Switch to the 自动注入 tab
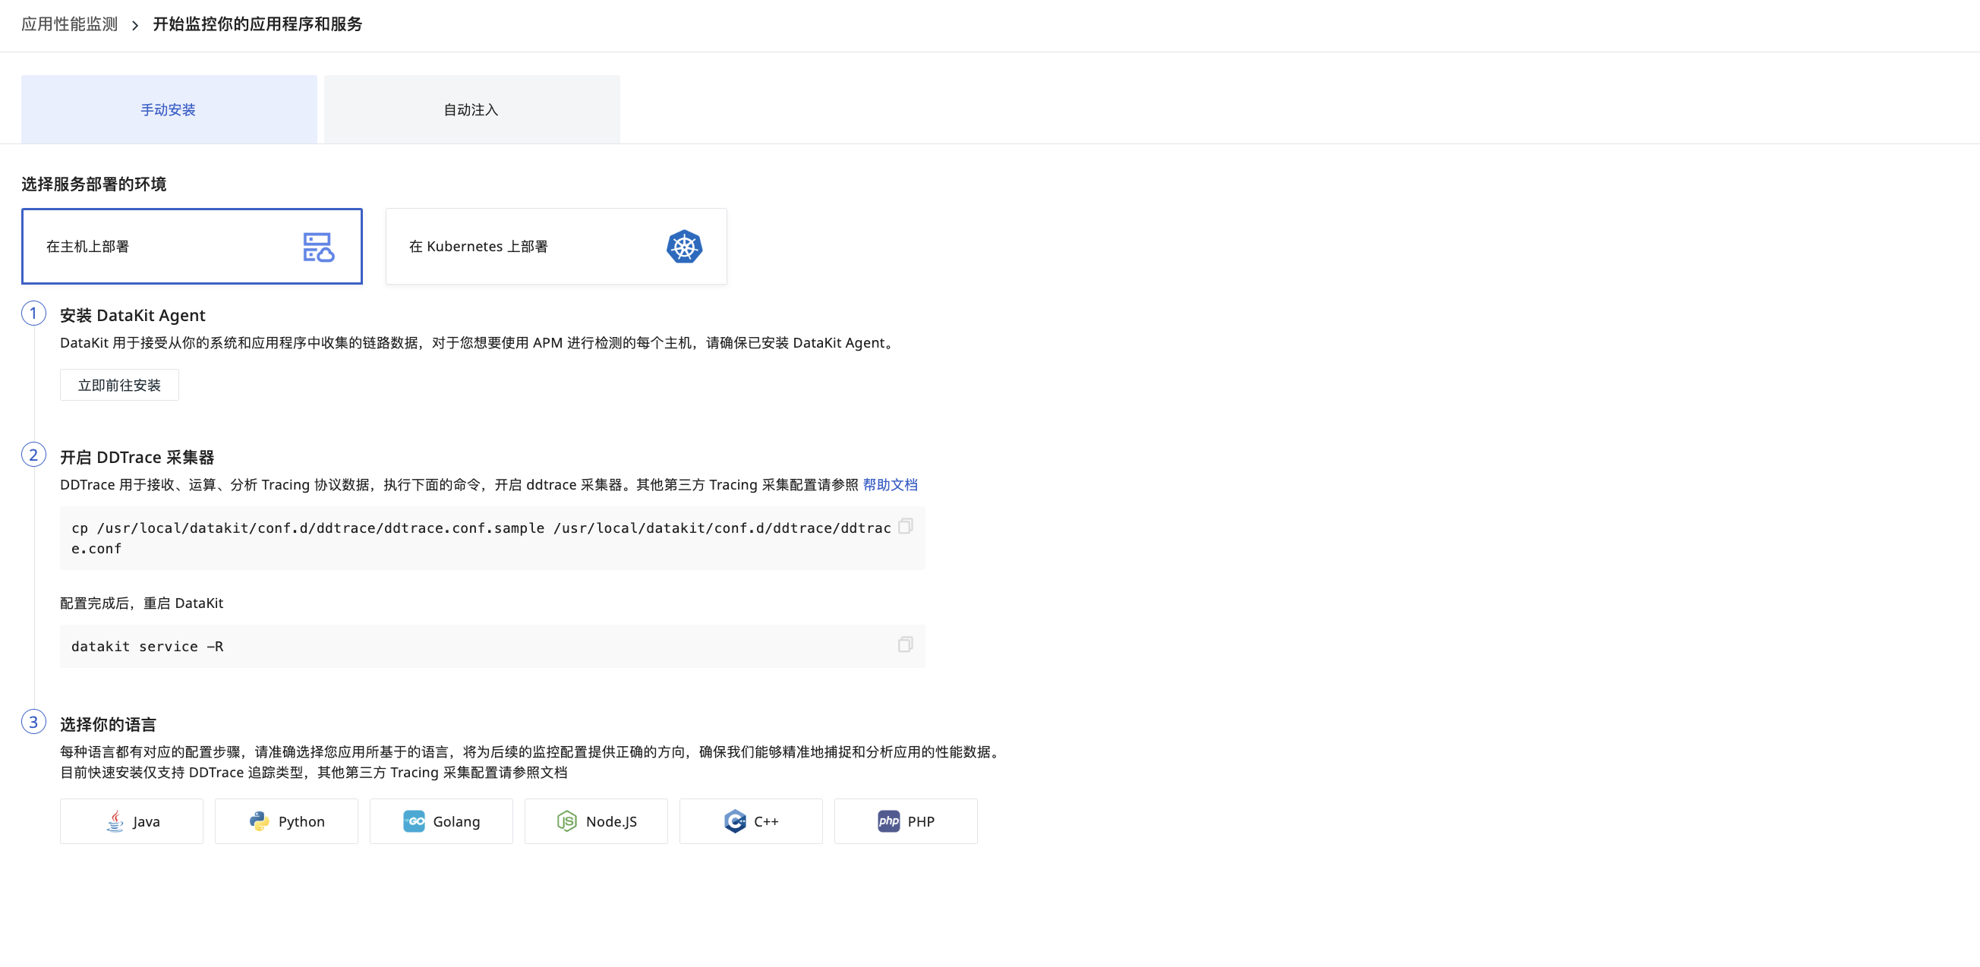 pos(471,109)
